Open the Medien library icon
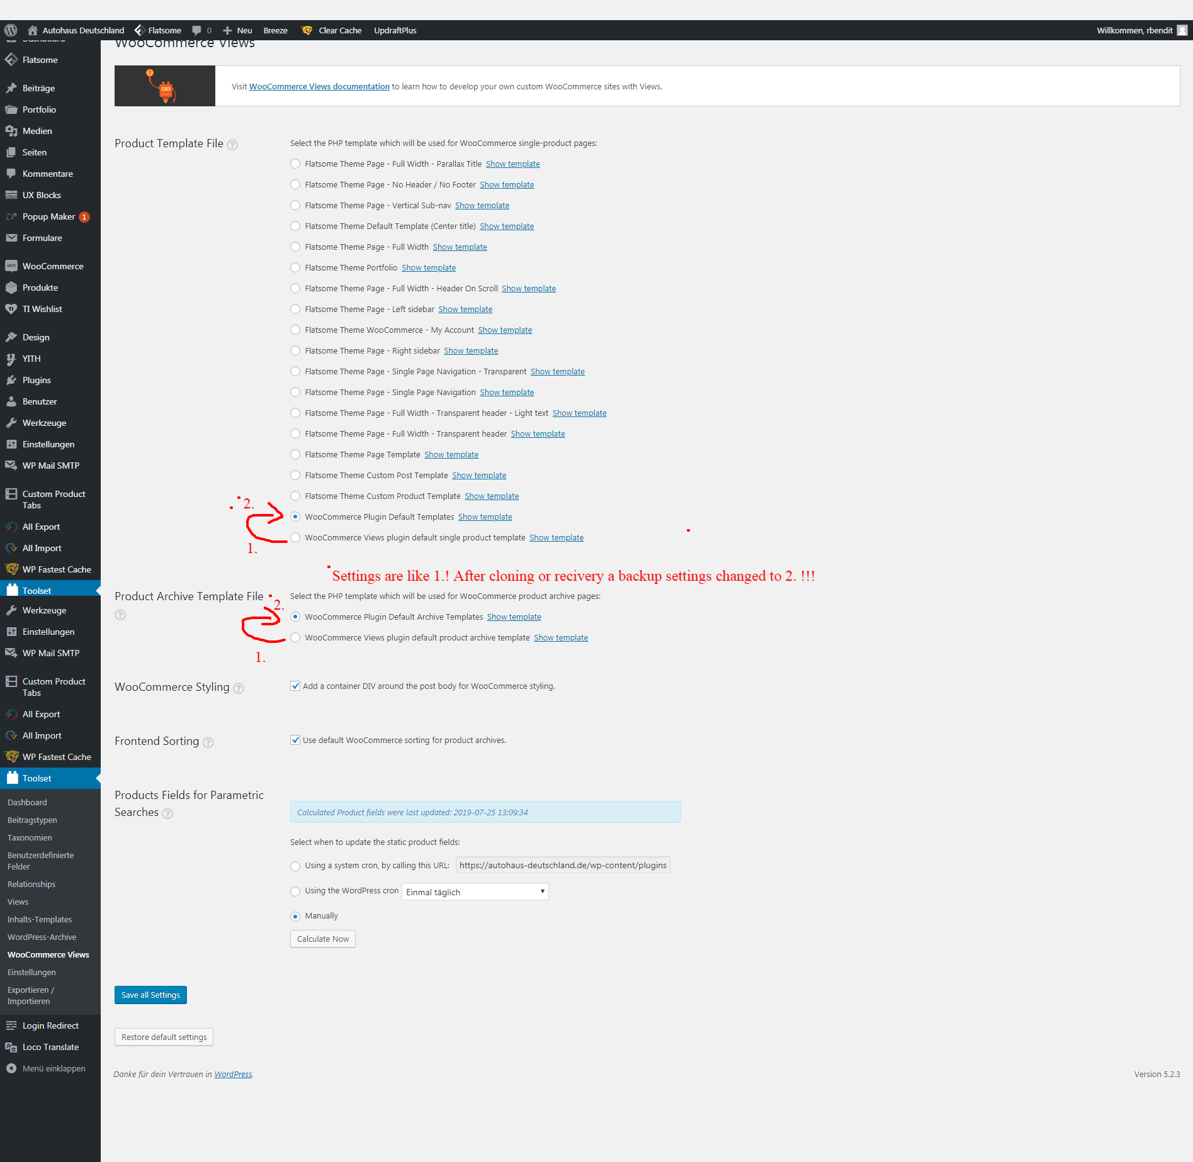 click(11, 131)
